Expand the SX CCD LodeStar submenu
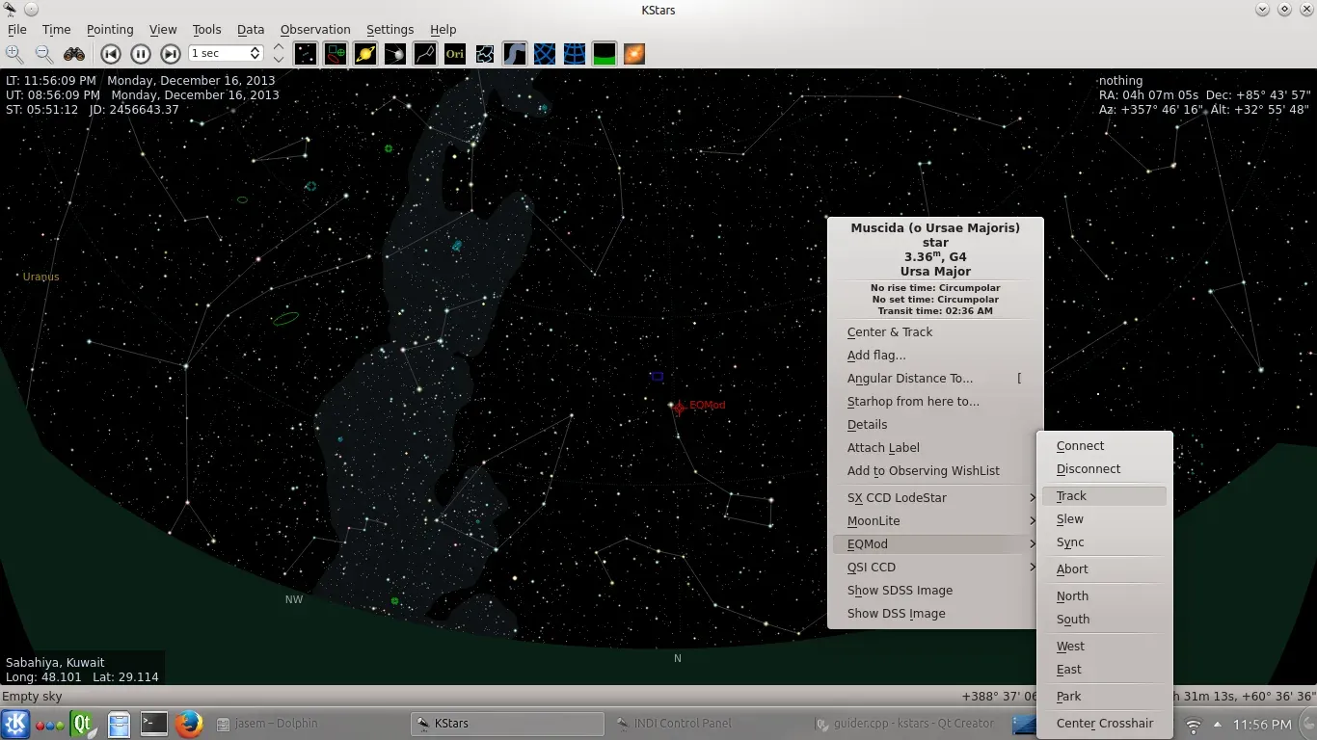This screenshot has width=1317, height=740. pos(935,498)
